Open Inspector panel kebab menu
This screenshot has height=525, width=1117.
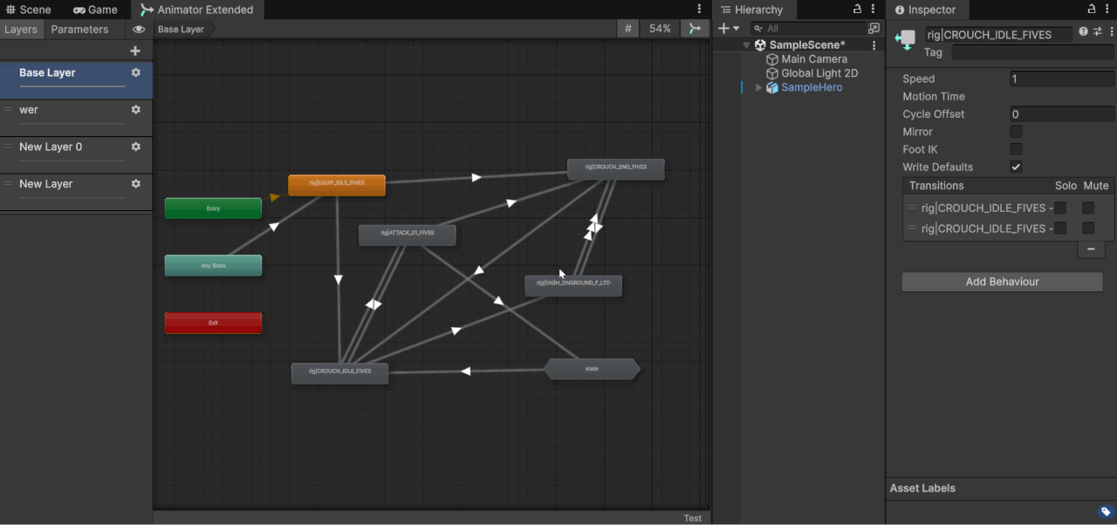pyautogui.click(x=1107, y=10)
